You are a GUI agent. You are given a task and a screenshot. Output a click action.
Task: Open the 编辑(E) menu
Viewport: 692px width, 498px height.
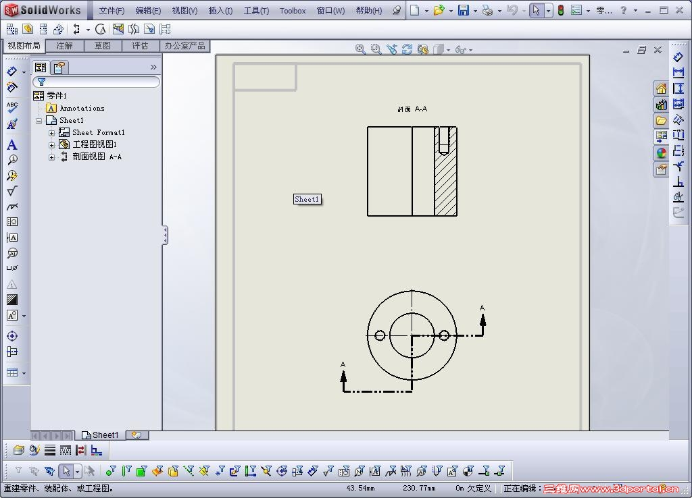click(148, 11)
